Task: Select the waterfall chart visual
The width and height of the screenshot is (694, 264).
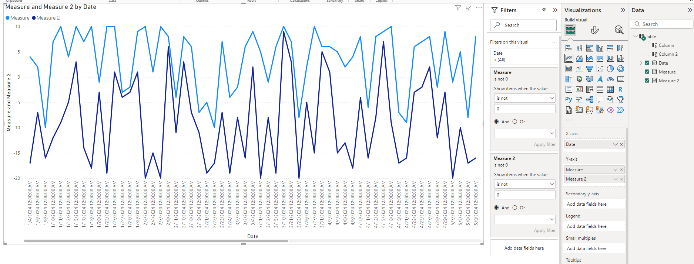Action: [x=579, y=69]
